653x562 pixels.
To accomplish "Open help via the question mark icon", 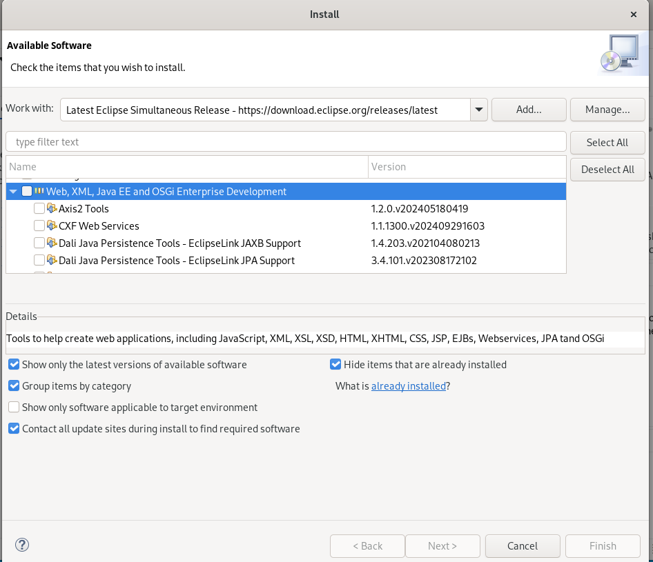I will (21, 545).
